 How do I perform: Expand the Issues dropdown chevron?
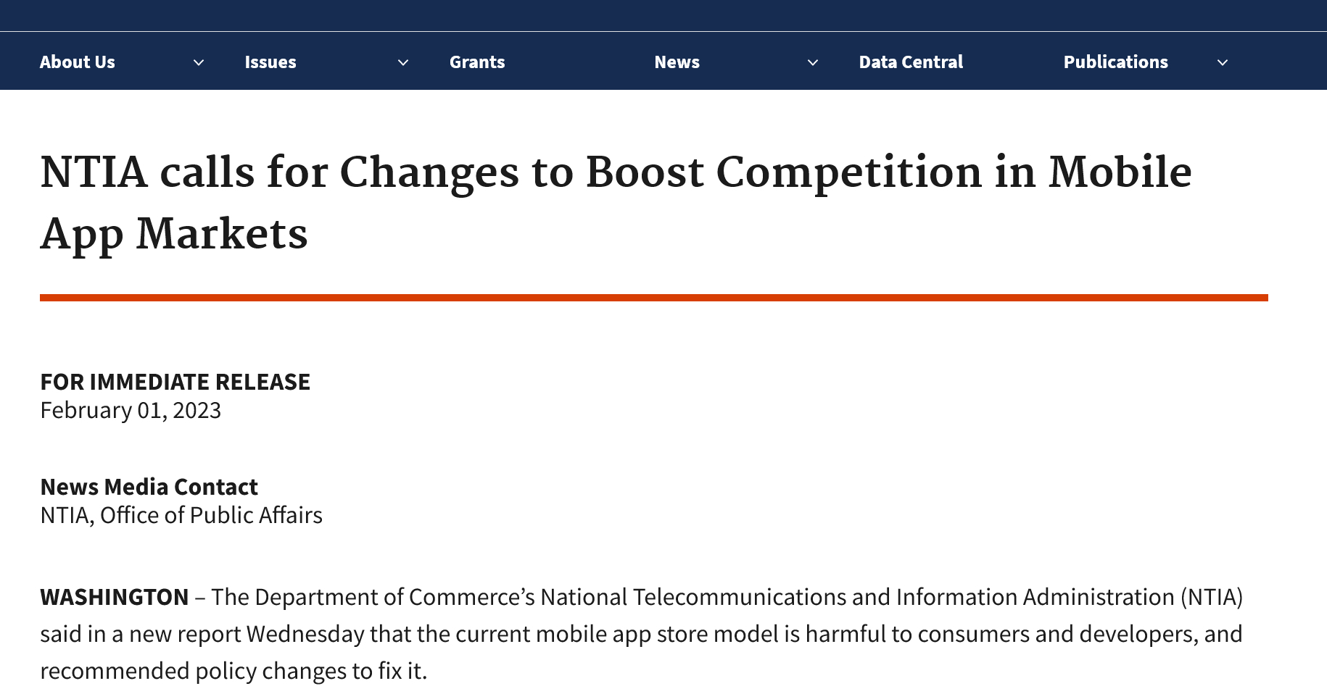pos(403,63)
